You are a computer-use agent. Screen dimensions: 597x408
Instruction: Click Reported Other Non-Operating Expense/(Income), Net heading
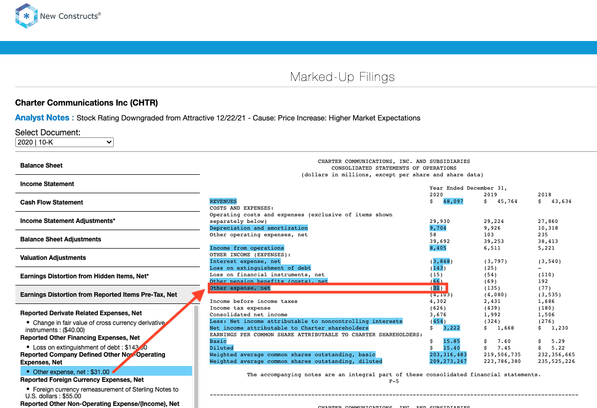(x=100, y=404)
